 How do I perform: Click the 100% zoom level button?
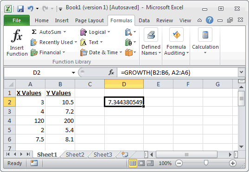click(165, 163)
